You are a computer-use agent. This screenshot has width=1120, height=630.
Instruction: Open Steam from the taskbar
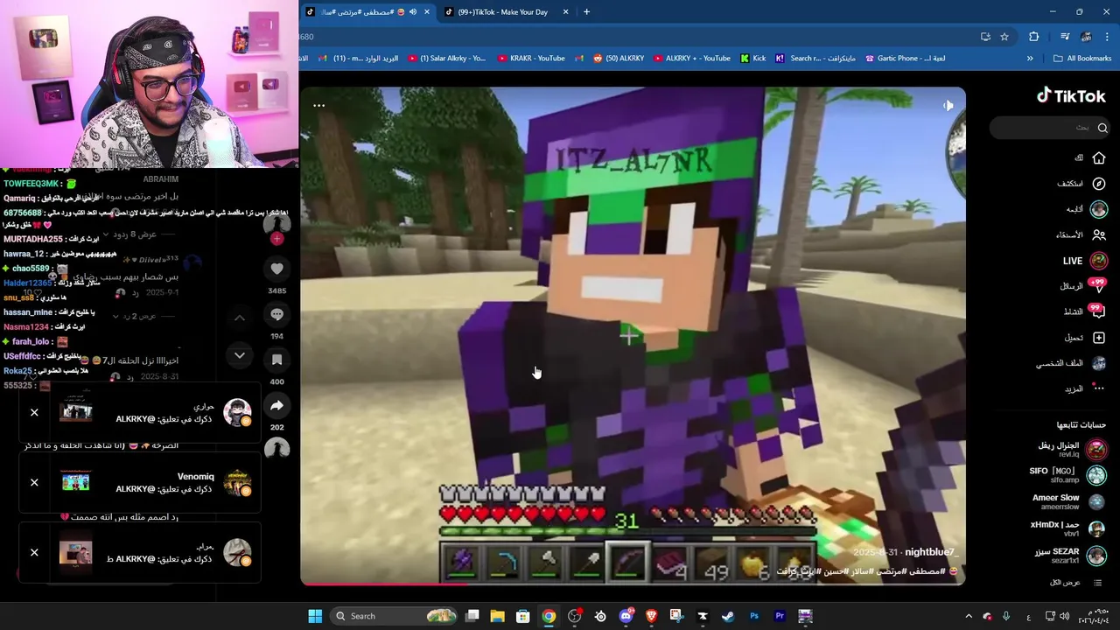point(728,616)
